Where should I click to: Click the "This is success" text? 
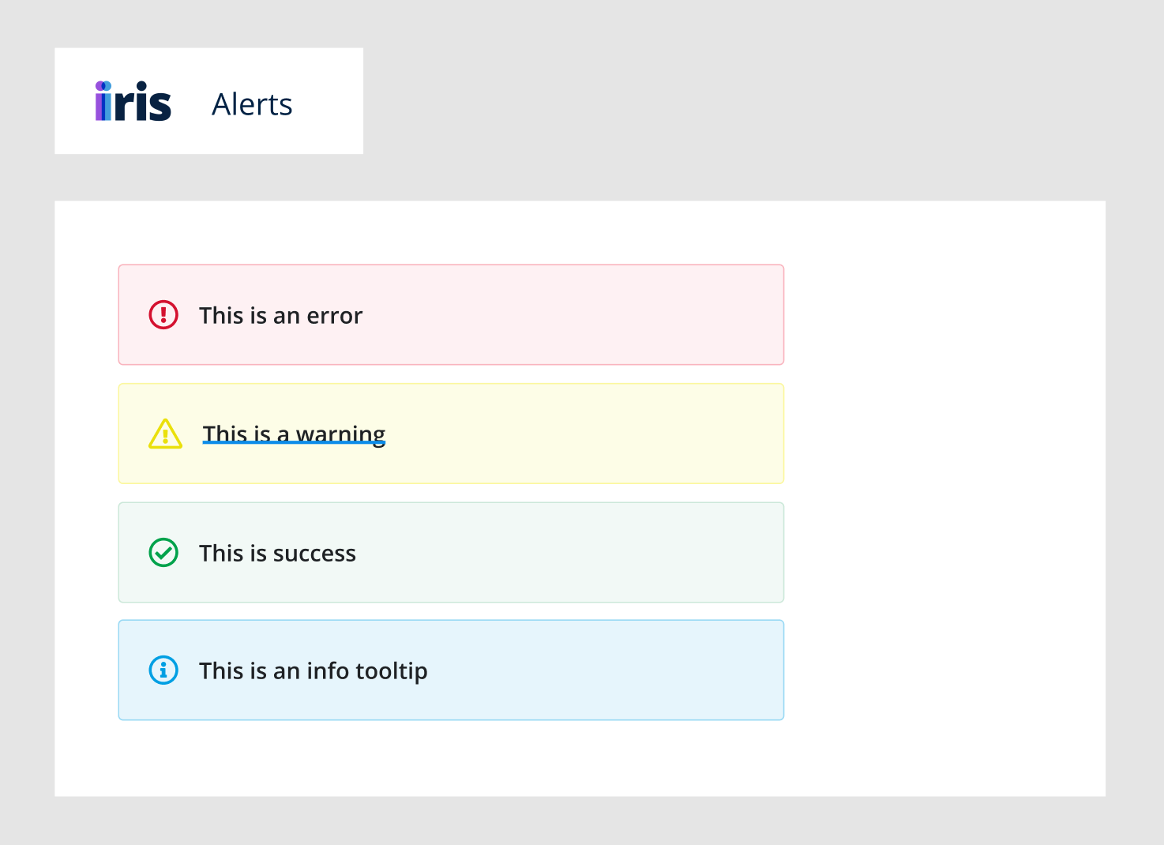(277, 554)
